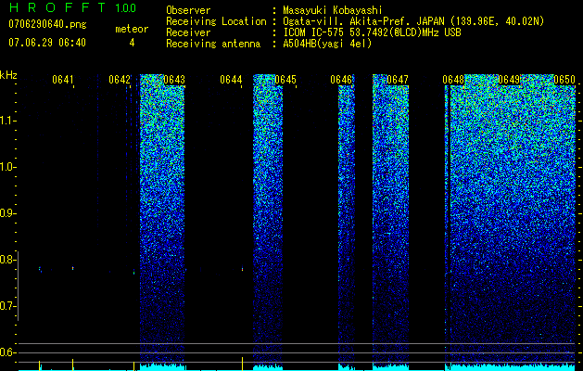
Task: Click the Ogata-vill. Akita-Pref. JAPAN receiving location
Action: tap(413, 21)
